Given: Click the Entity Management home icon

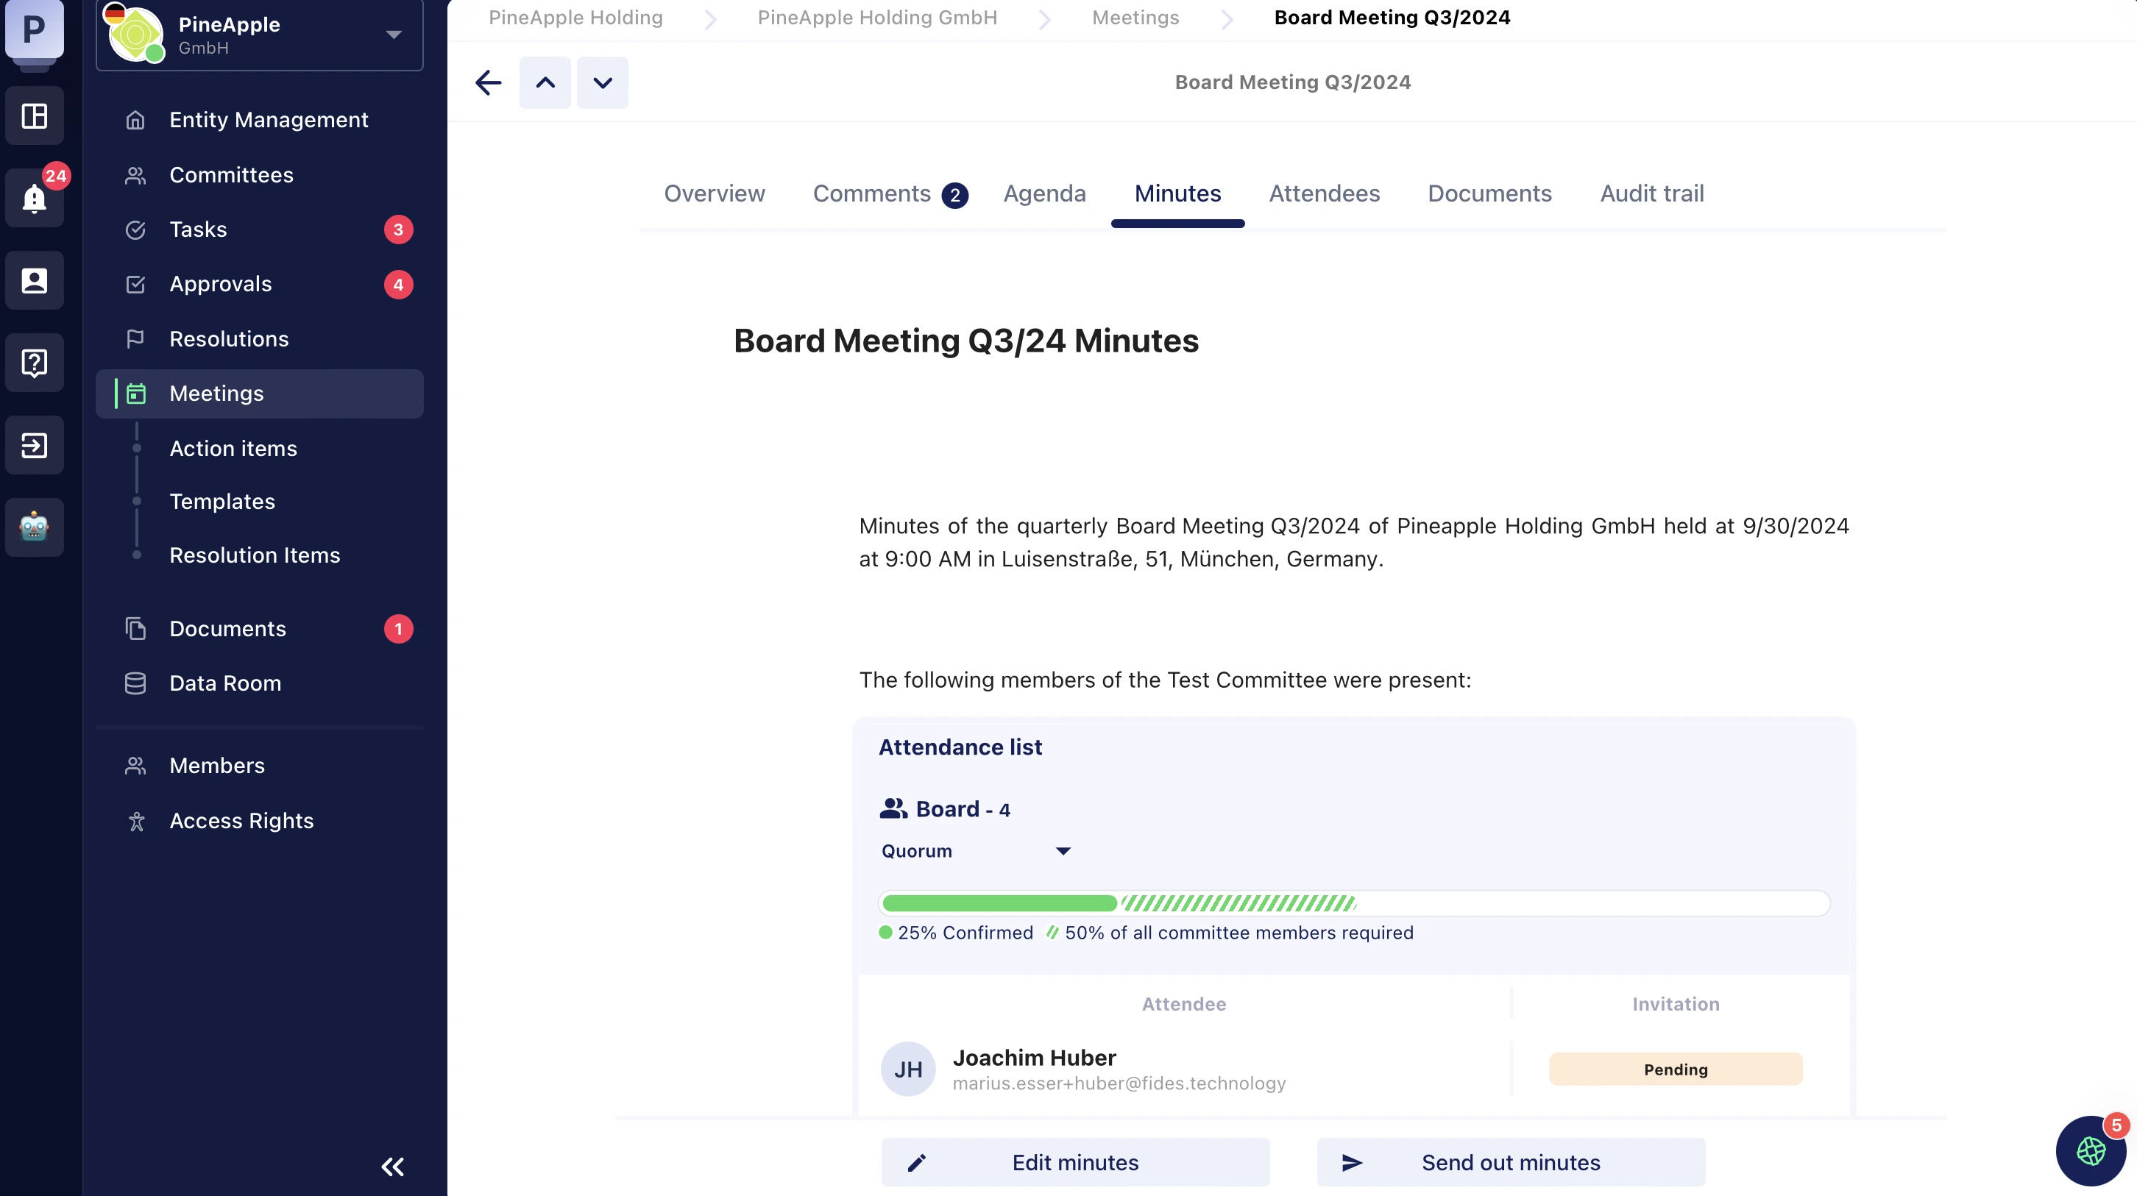Looking at the screenshot, I should [135, 121].
